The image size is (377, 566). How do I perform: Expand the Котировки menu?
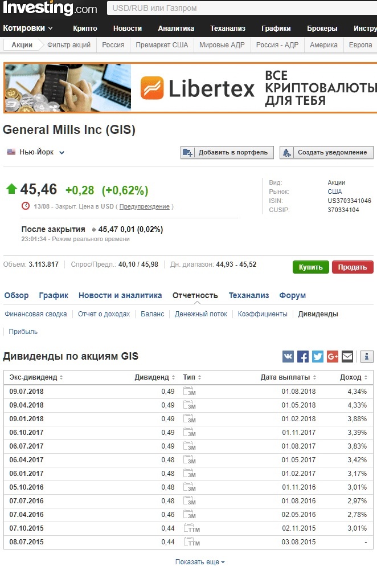28,28
